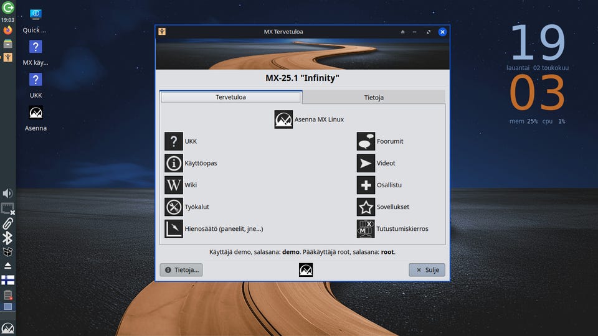Click lauantai 02 toukokuu date text
The width and height of the screenshot is (598, 336).
click(538, 68)
